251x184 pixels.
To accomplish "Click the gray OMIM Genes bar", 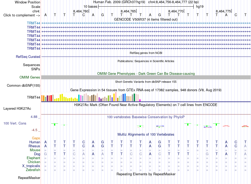I will (x=146, y=77).
